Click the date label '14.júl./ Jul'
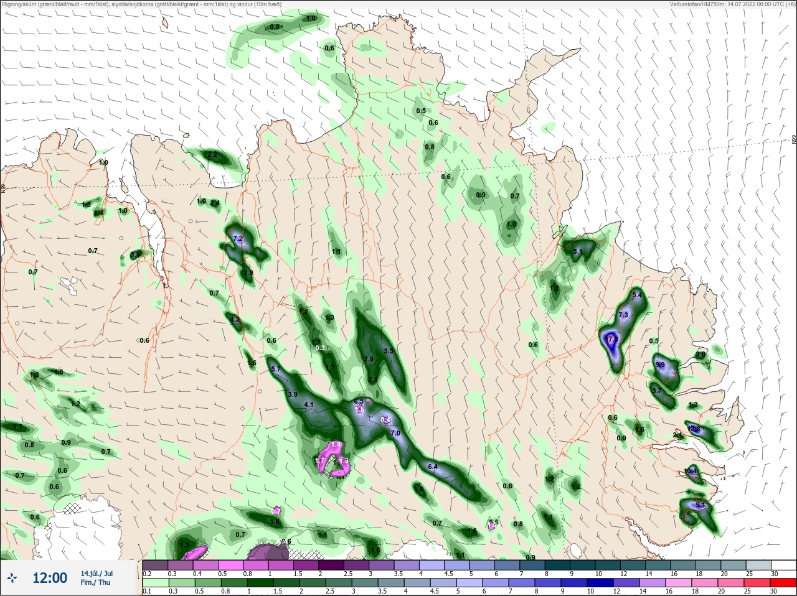This screenshot has width=797, height=596. 97,573
